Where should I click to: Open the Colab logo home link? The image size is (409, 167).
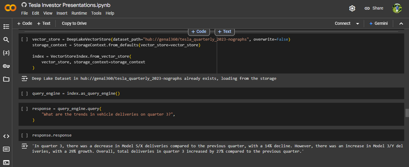click(10, 8)
